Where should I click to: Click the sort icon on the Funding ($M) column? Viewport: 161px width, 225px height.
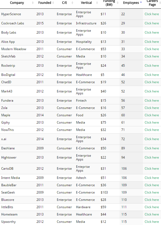(117, 3)
